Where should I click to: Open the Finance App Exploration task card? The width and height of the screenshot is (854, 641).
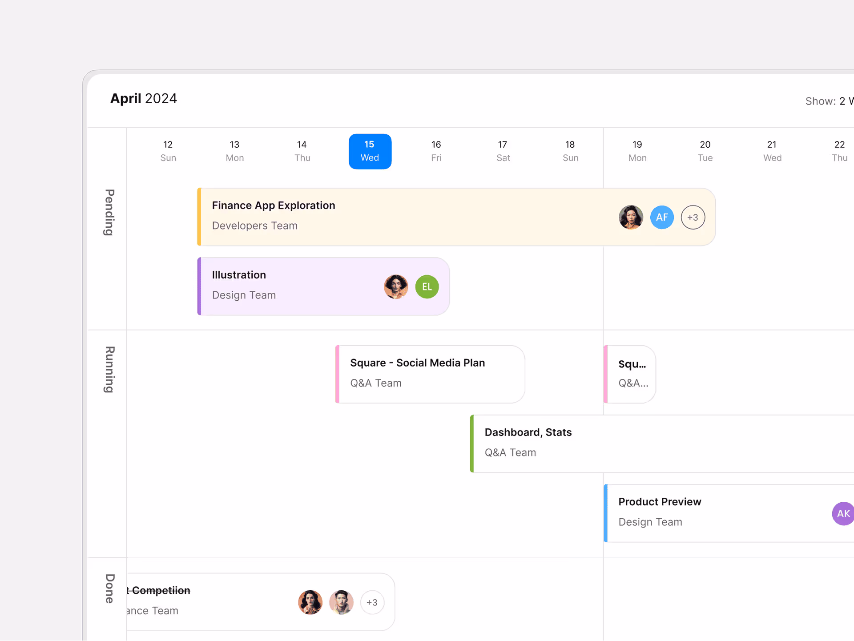coord(400,217)
